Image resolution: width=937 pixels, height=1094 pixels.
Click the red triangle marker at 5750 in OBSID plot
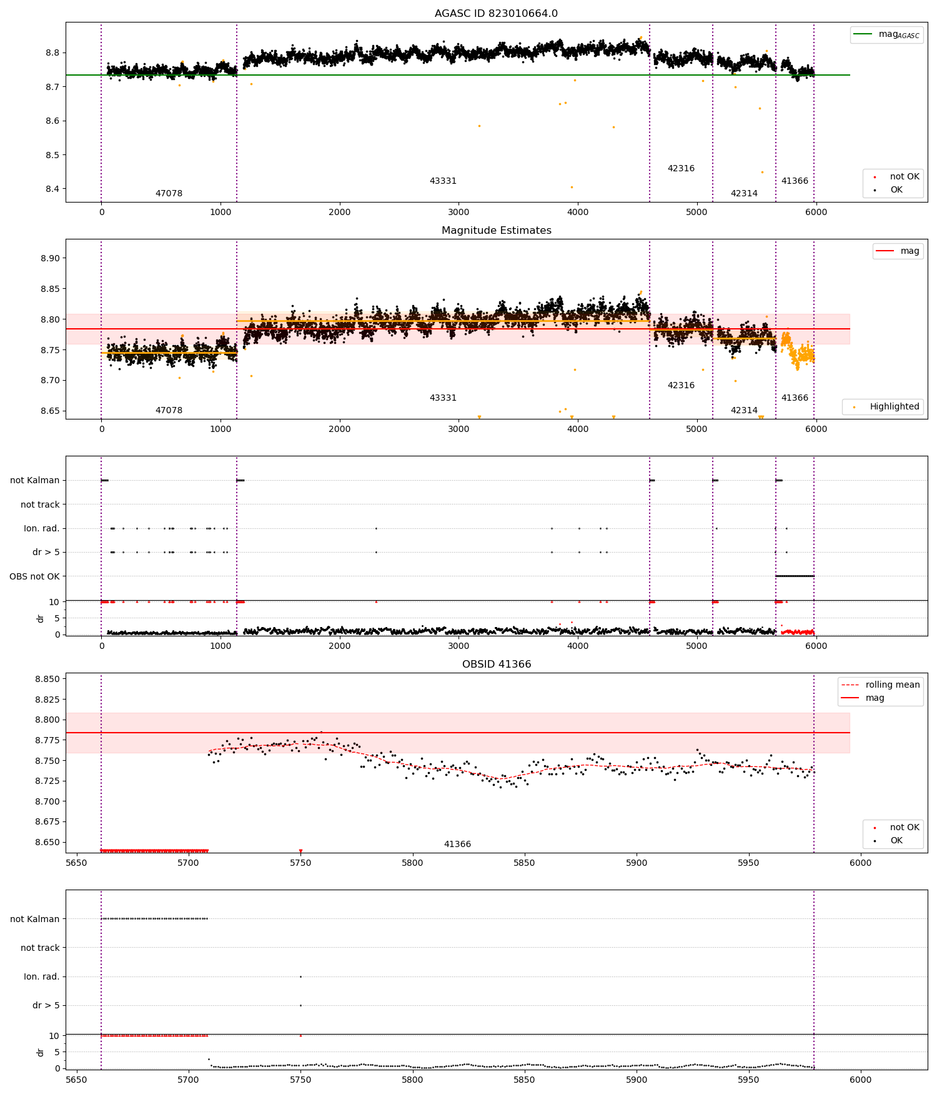[300, 851]
